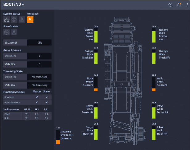This screenshot has height=150, width=190.
Task: Select the Pitch BSL value
Action: 47,114
